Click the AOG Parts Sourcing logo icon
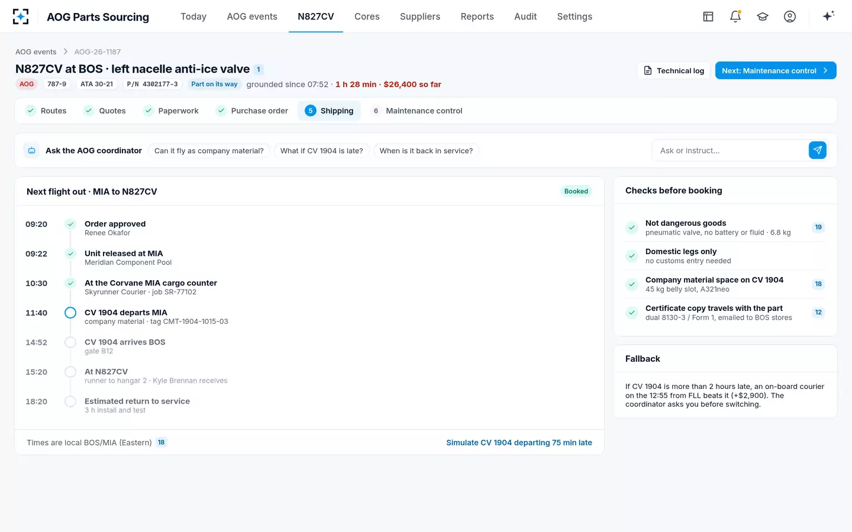The width and height of the screenshot is (852, 532). 21,17
